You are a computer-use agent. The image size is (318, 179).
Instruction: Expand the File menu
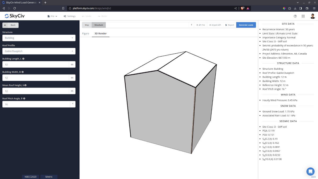point(52,16)
